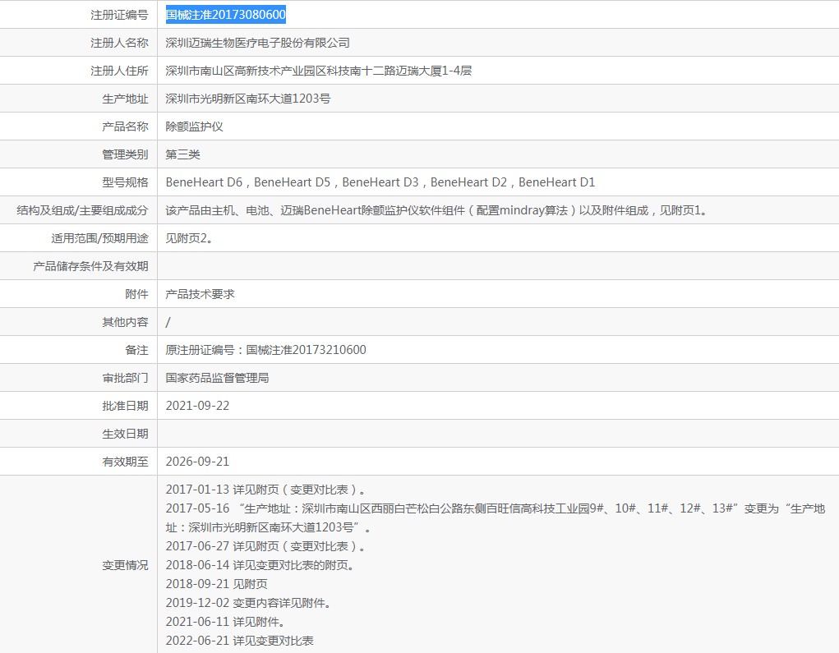Image resolution: width=839 pixels, height=653 pixels.
Task: Click the 生产地址 label
Action: click(x=125, y=99)
